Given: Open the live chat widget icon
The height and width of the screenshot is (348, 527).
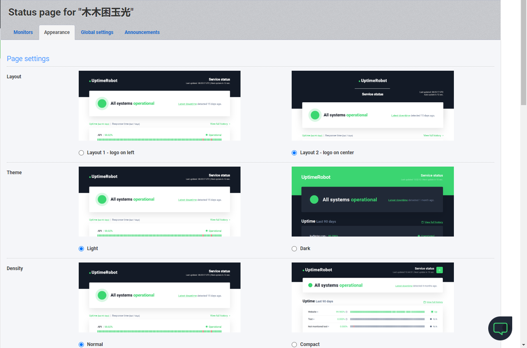Looking at the screenshot, I should click(x=500, y=328).
